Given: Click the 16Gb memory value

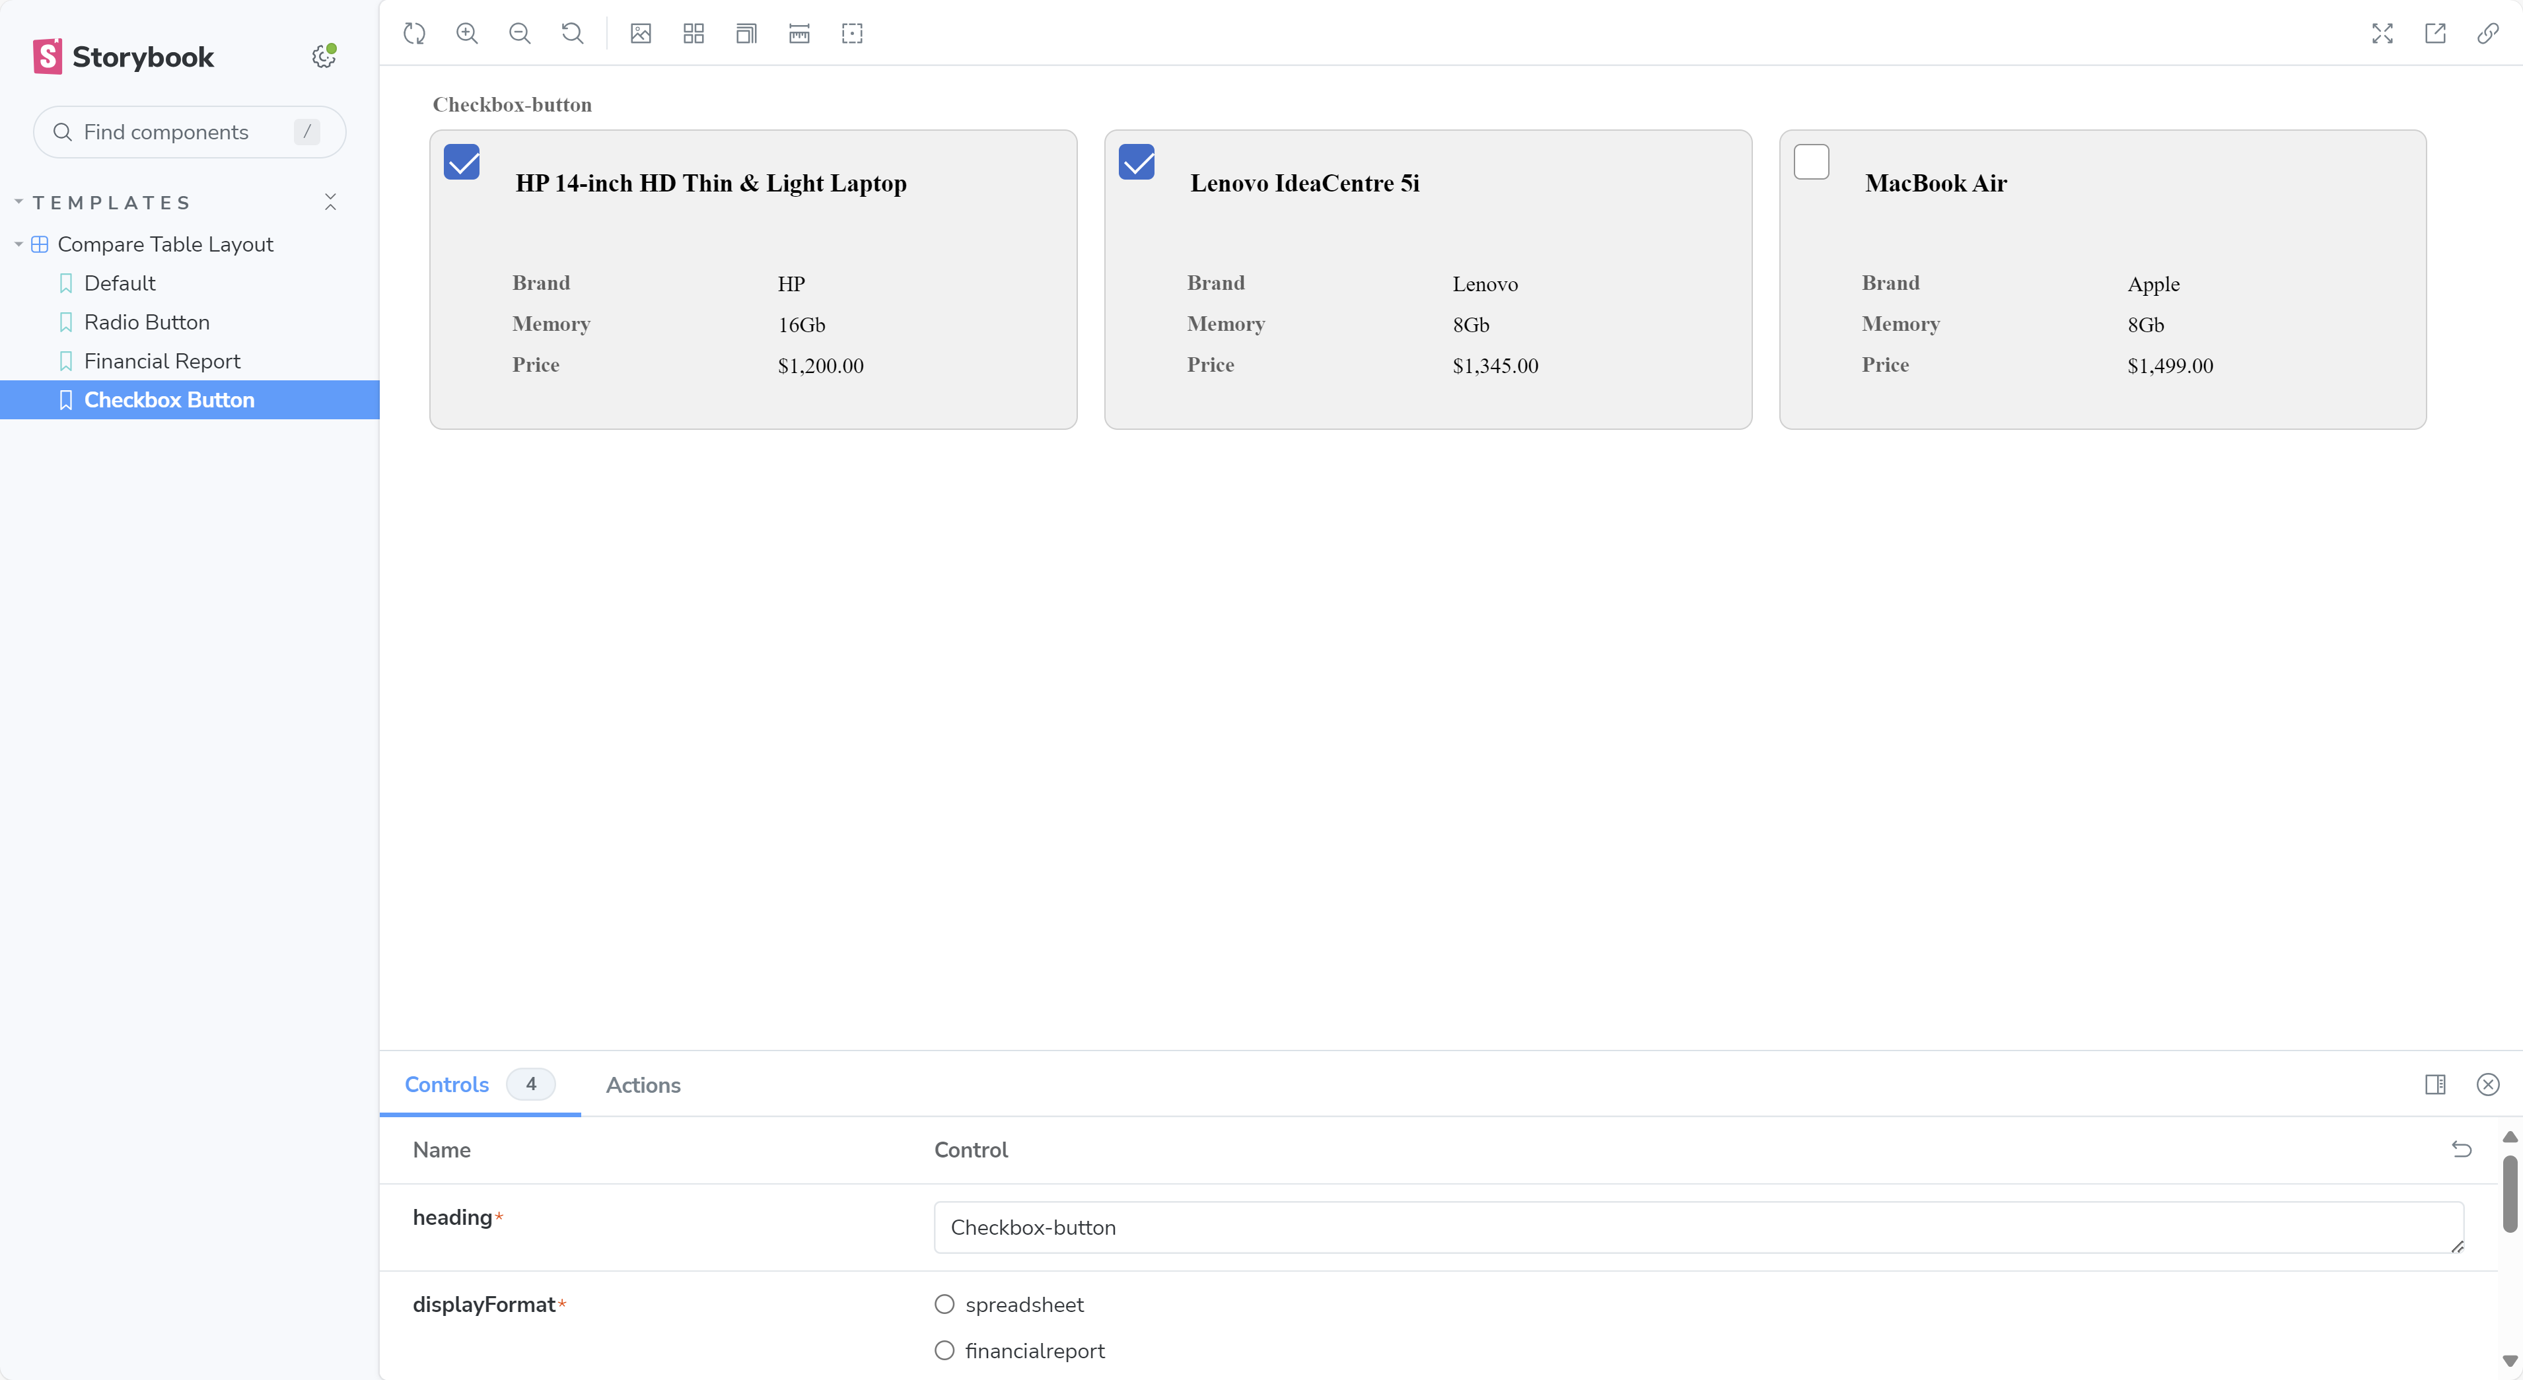Looking at the screenshot, I should click(x=801, y=324).
